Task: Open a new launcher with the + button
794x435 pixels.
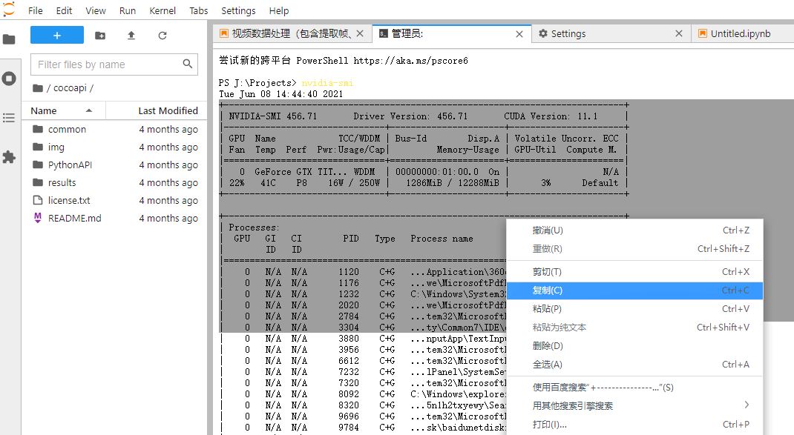Action: coord(57,34)
